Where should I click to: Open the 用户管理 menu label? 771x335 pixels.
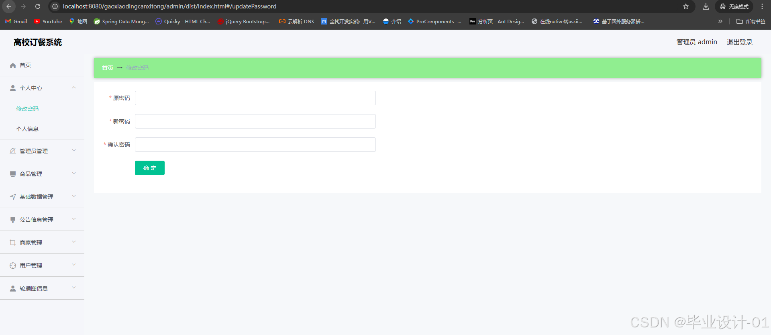point(31,266)
